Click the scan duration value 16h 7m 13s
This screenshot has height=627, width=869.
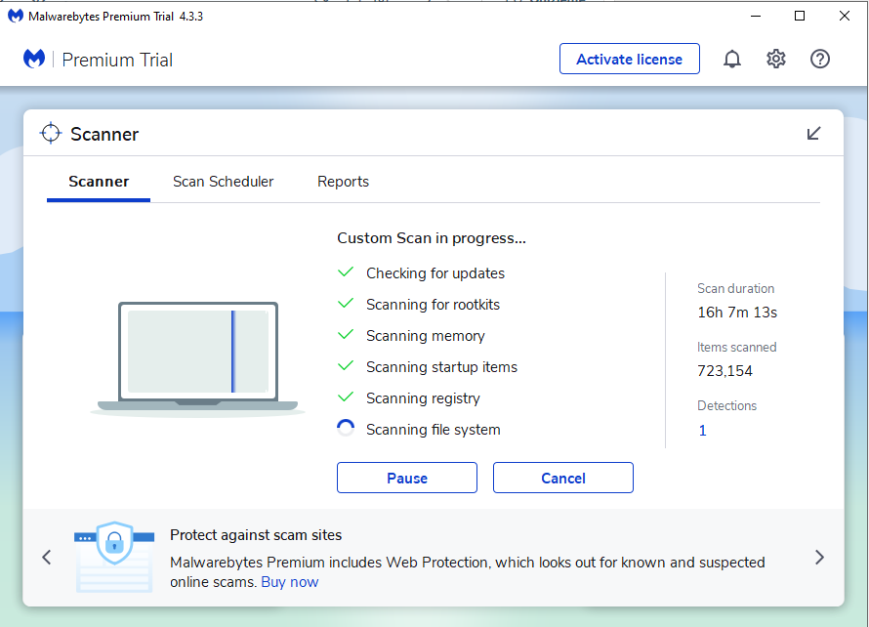737,313
